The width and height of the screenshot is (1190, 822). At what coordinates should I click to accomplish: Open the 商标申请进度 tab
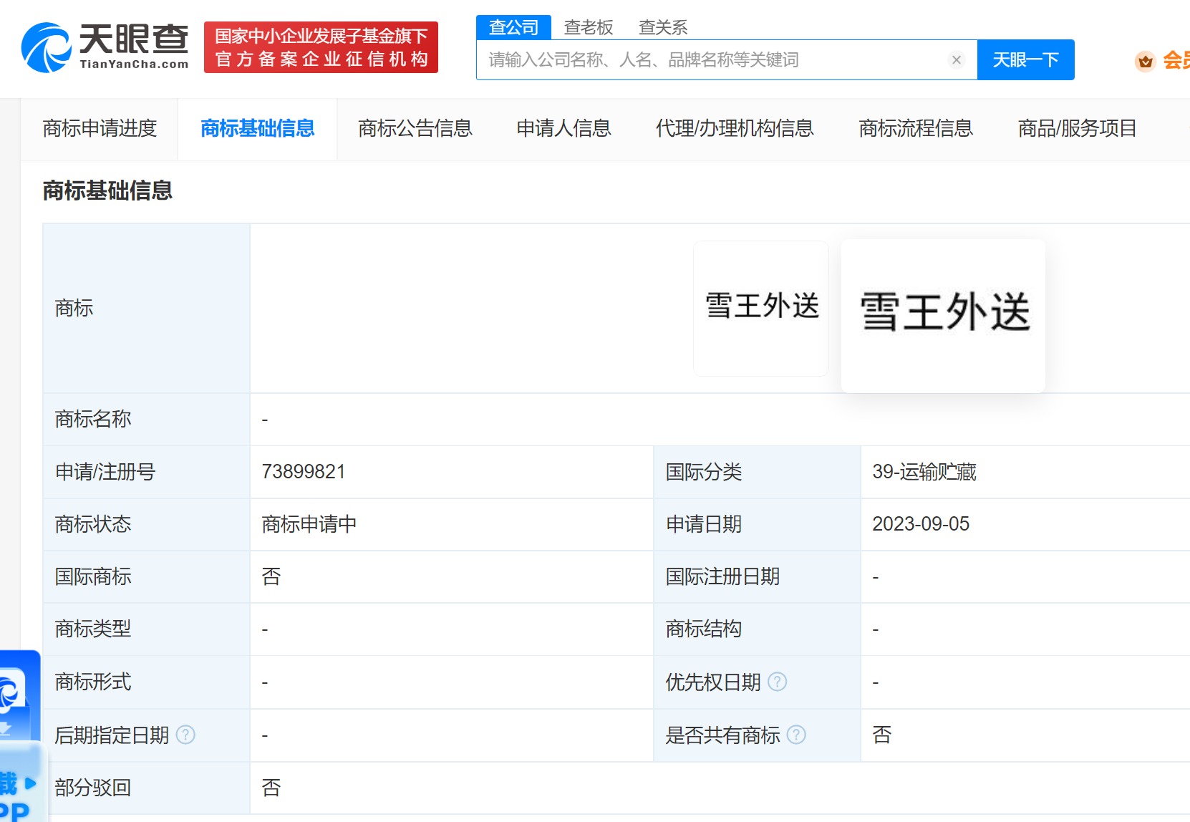tap(100, 129)
